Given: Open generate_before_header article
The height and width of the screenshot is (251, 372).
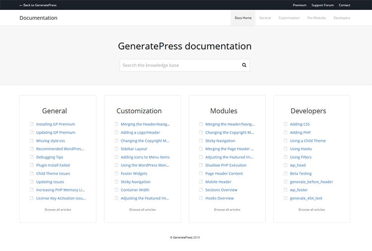Looking at the screenshot, I should click(x=311, y=182).
